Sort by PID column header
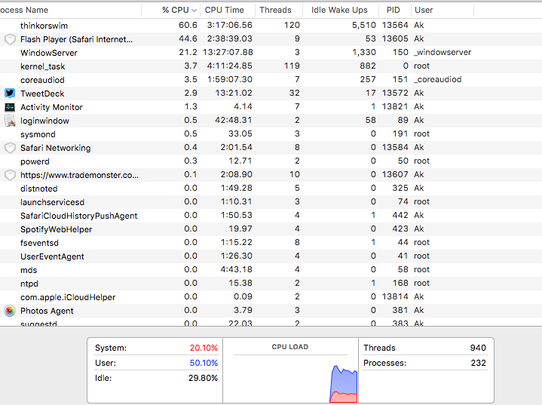This screenshot has height=405, width=542. [x=395, y=10]
